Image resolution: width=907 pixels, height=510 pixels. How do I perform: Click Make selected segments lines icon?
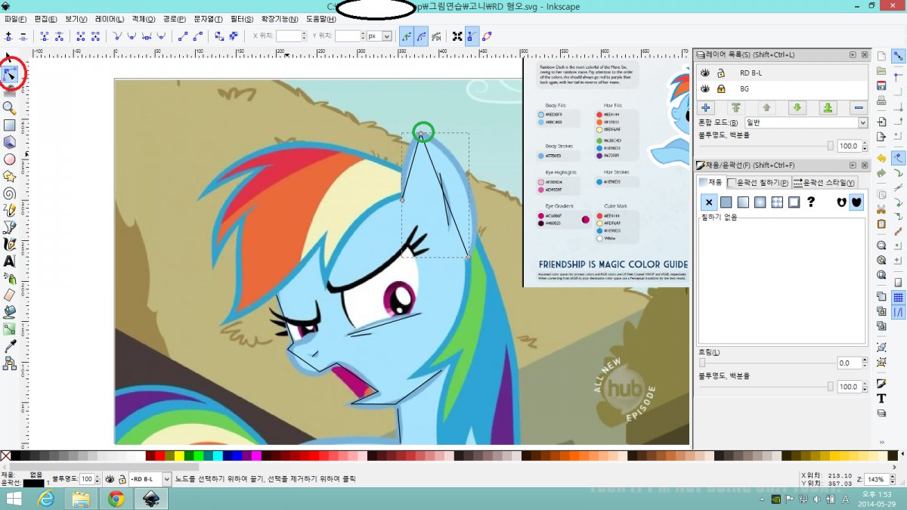pyautogui.click(x=181, y=36)
